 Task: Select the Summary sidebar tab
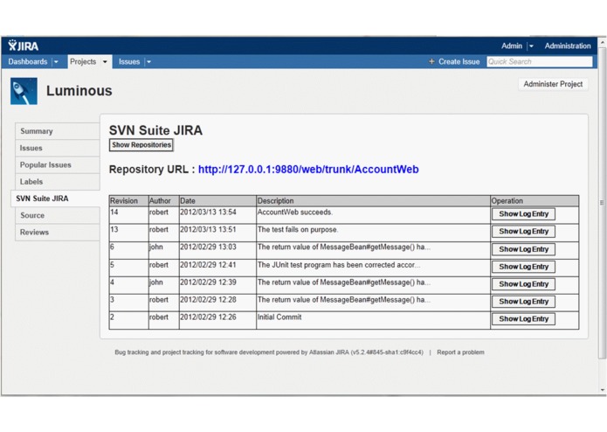[x=58, y=131]
